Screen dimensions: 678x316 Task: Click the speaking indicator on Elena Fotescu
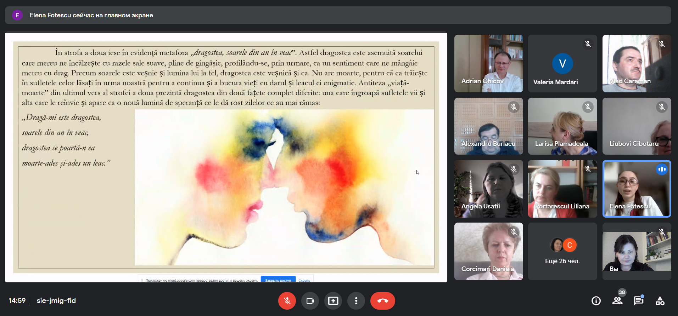point(662,170)
